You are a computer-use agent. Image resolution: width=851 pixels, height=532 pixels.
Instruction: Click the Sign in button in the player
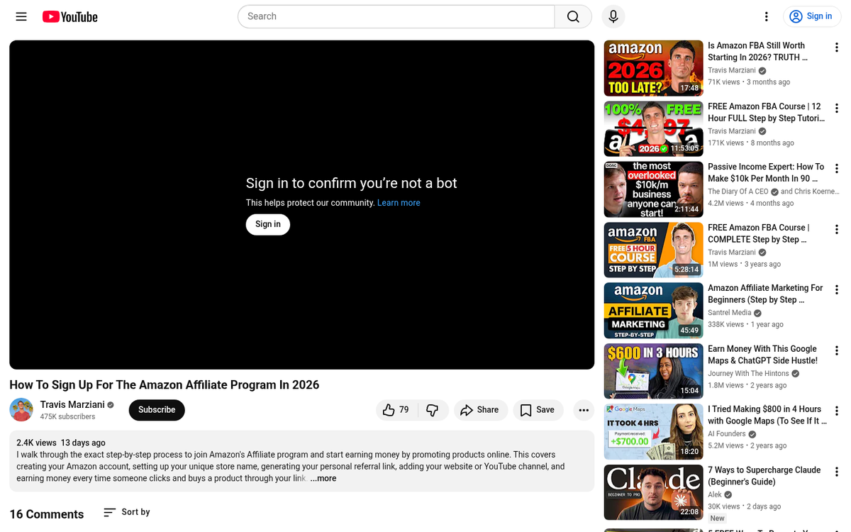click(267, 224)
